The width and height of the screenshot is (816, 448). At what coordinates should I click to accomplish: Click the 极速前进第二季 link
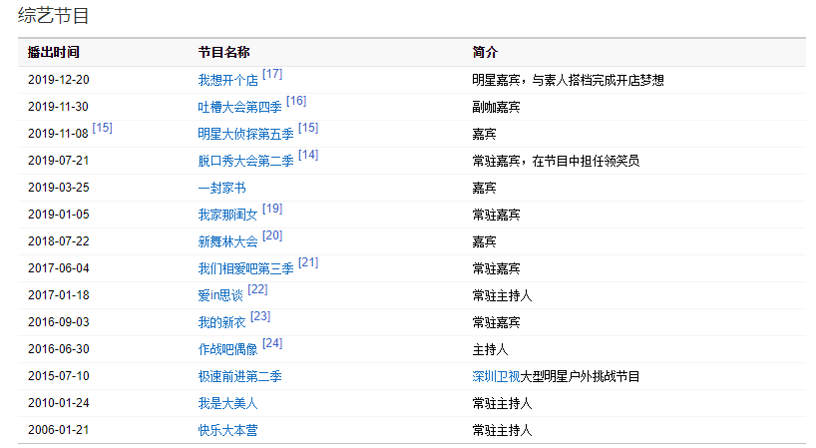(239, 377)
